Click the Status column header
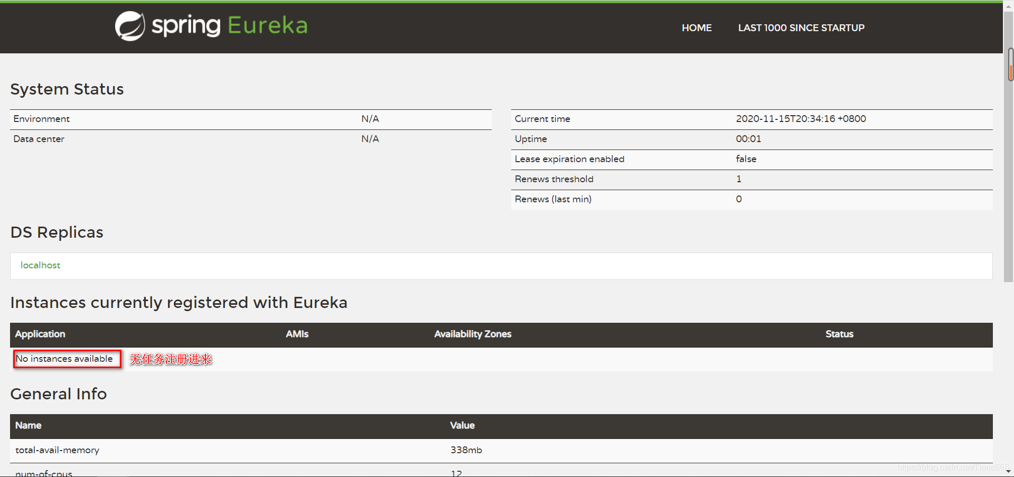This screenshot has width=1014, height=477. [x=839, y=334]
